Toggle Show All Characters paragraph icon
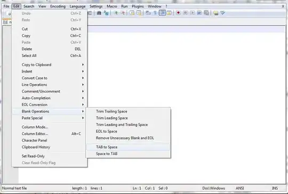This screenshot has height=194, width=288. [x=155, y=13]
